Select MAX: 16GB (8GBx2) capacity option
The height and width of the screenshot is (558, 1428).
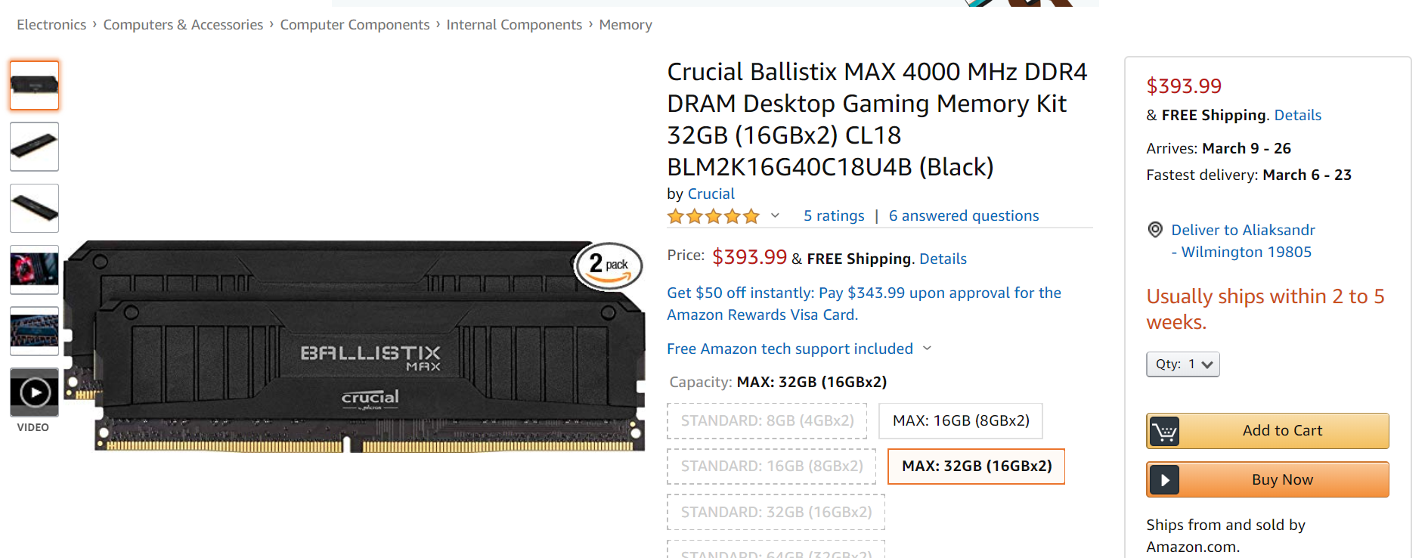click(x=960, y=421)
